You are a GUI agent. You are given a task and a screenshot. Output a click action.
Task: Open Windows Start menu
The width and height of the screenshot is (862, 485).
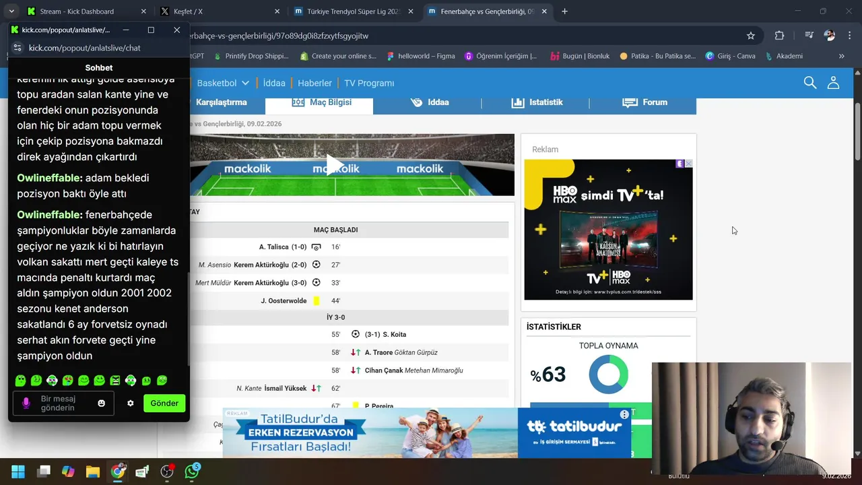click(x=18, y=472)
